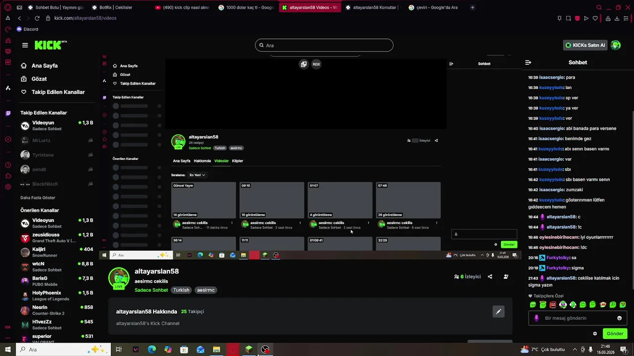Switch to Sohbet Botu browser tab
Viewport: 634px width, 356px height.
pos(55,7)
